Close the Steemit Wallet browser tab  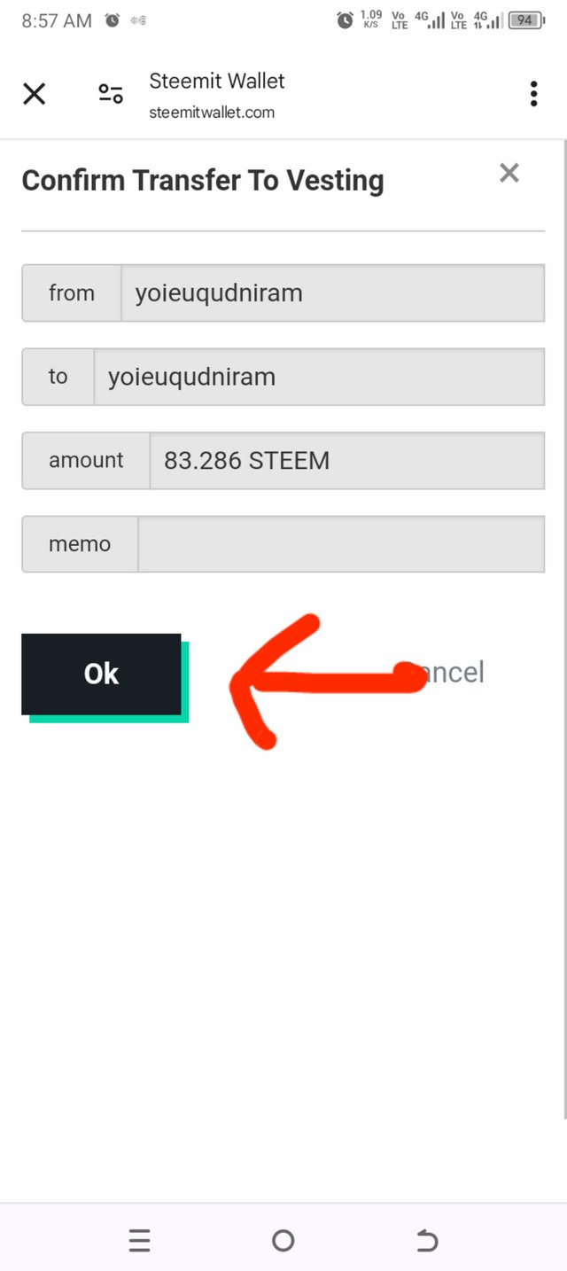tap(34, 94)
